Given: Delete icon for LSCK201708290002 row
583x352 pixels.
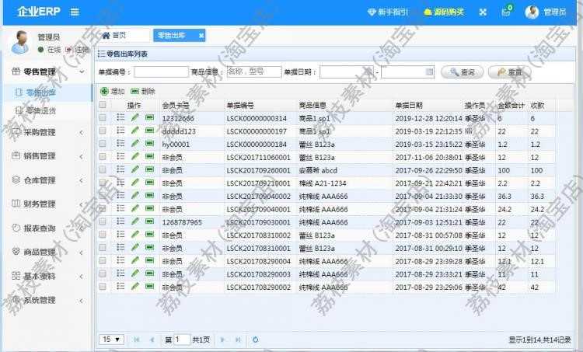Looking at the screenshot, I should point(149,286).
